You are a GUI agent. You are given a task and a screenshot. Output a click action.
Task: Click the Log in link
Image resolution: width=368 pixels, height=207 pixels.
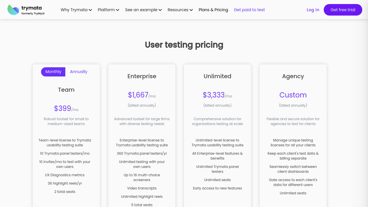click(313, 10)
